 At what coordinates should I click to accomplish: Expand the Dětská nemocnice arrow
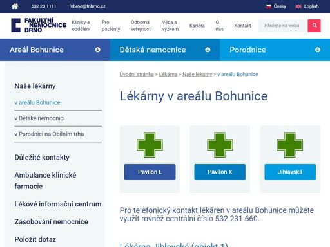pos(208,50)
